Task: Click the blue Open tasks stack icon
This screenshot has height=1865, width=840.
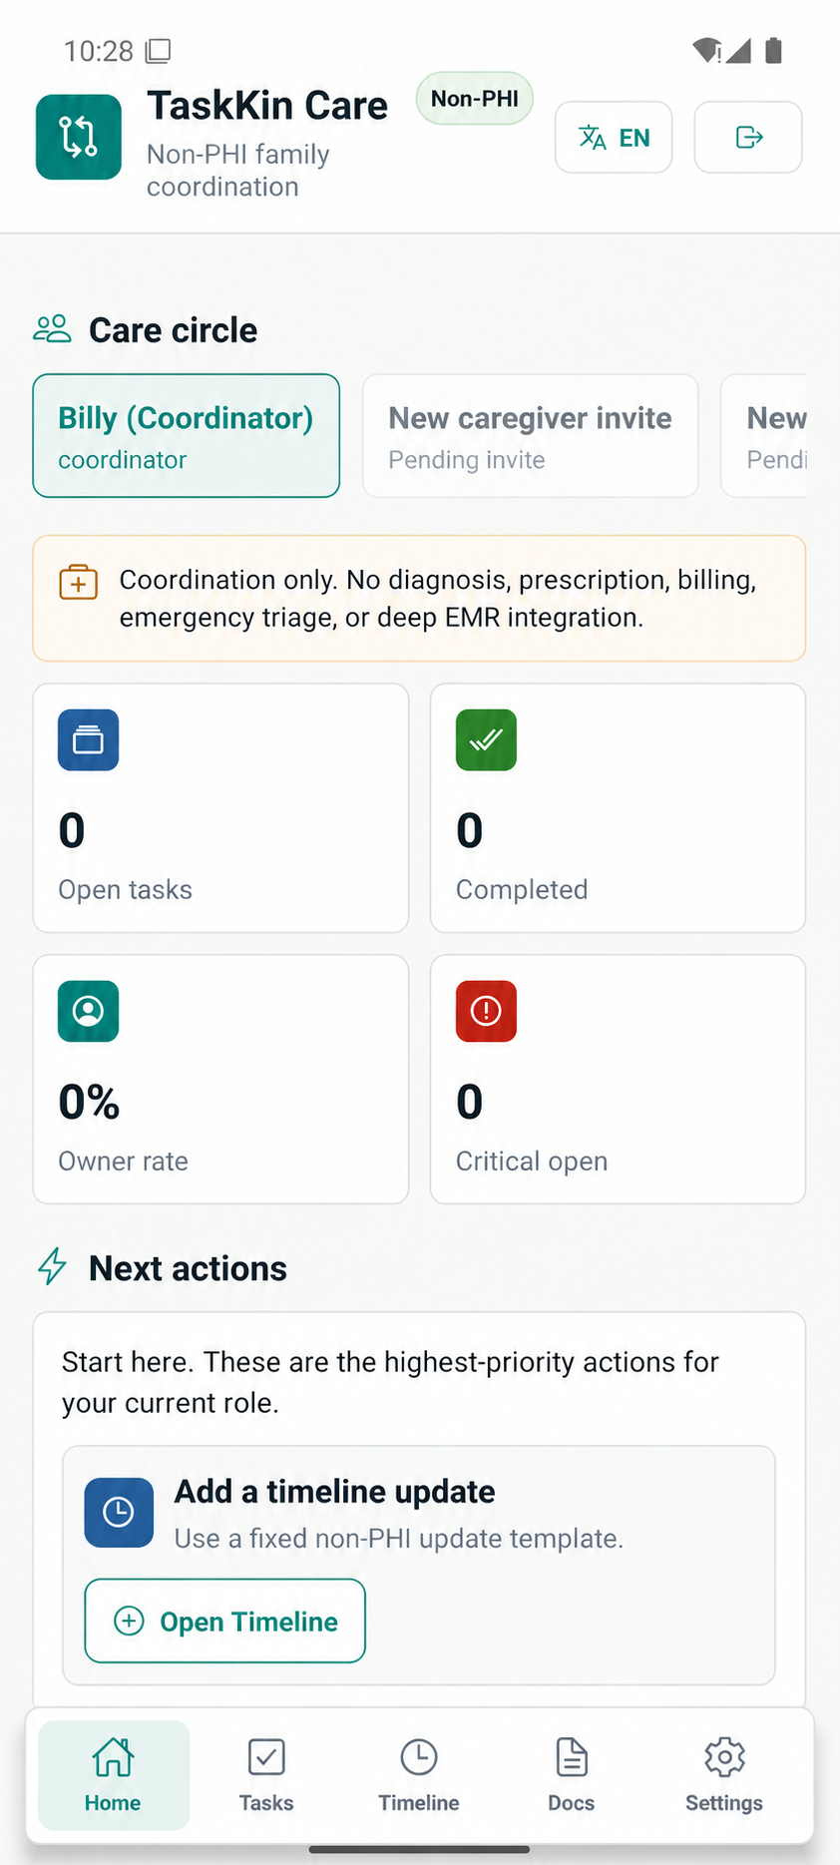Action: pos(89,739)
